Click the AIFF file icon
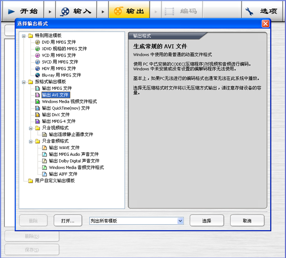Viewport: 286px width, 258px height. click(x=44, y=174)
